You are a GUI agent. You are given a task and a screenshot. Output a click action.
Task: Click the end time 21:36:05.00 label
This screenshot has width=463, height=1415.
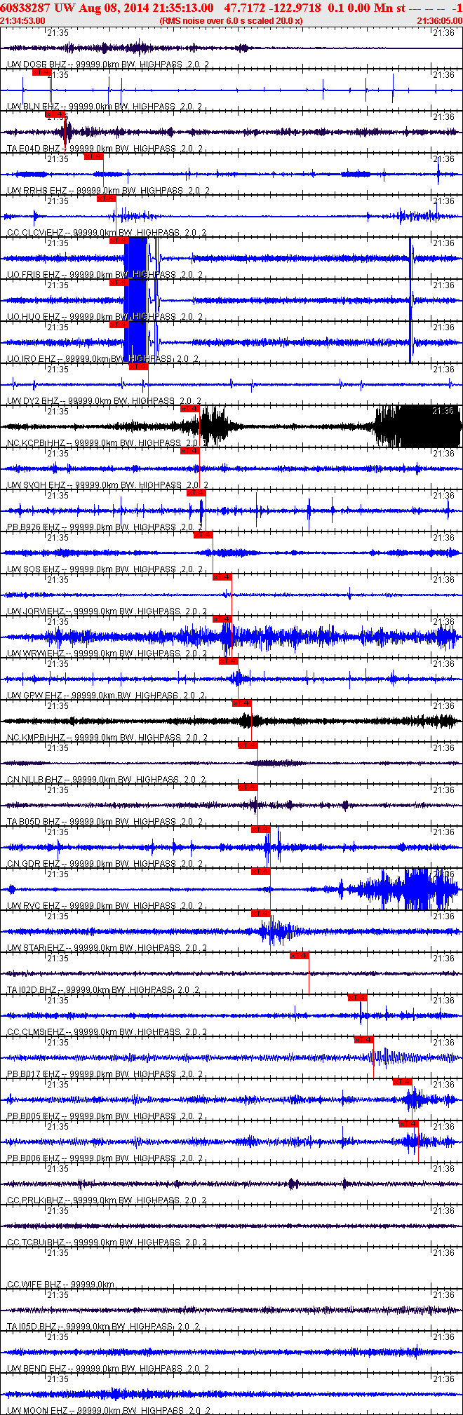[439, 20]
